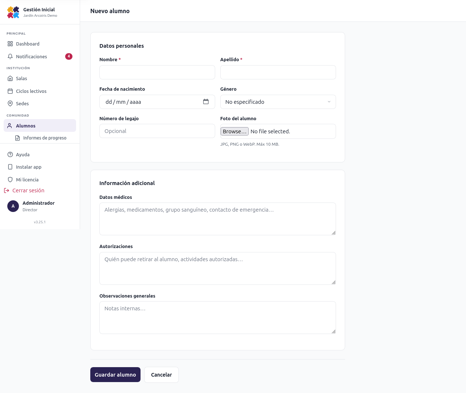Image resolution: width=466 pixels, height=393 pixels.
Task: Open Informes de progreso submenu item
Action: (x=43, y=138)
